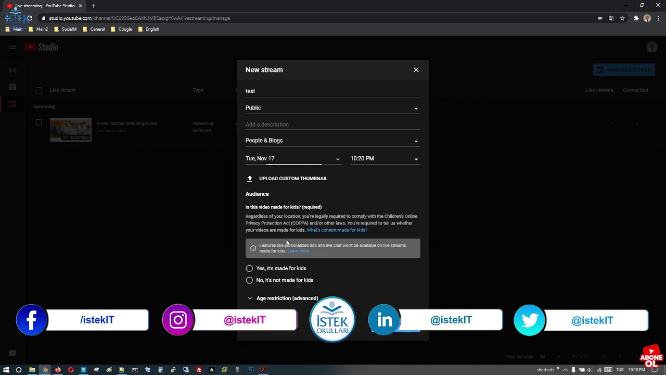Viewport: 666px width, 375px height.
Task: Click the stream title field containing test
Action: point(332,91)
